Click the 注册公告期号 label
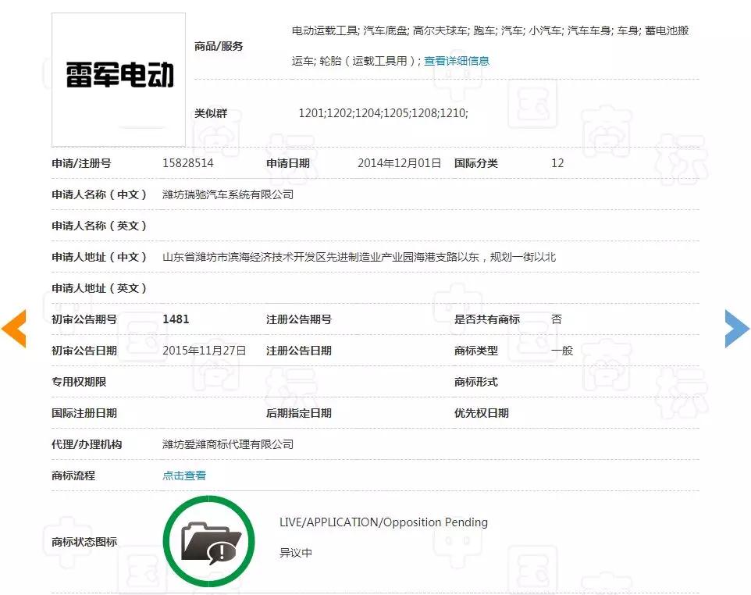This screenshot has height=595, width=751. point(299,319)
